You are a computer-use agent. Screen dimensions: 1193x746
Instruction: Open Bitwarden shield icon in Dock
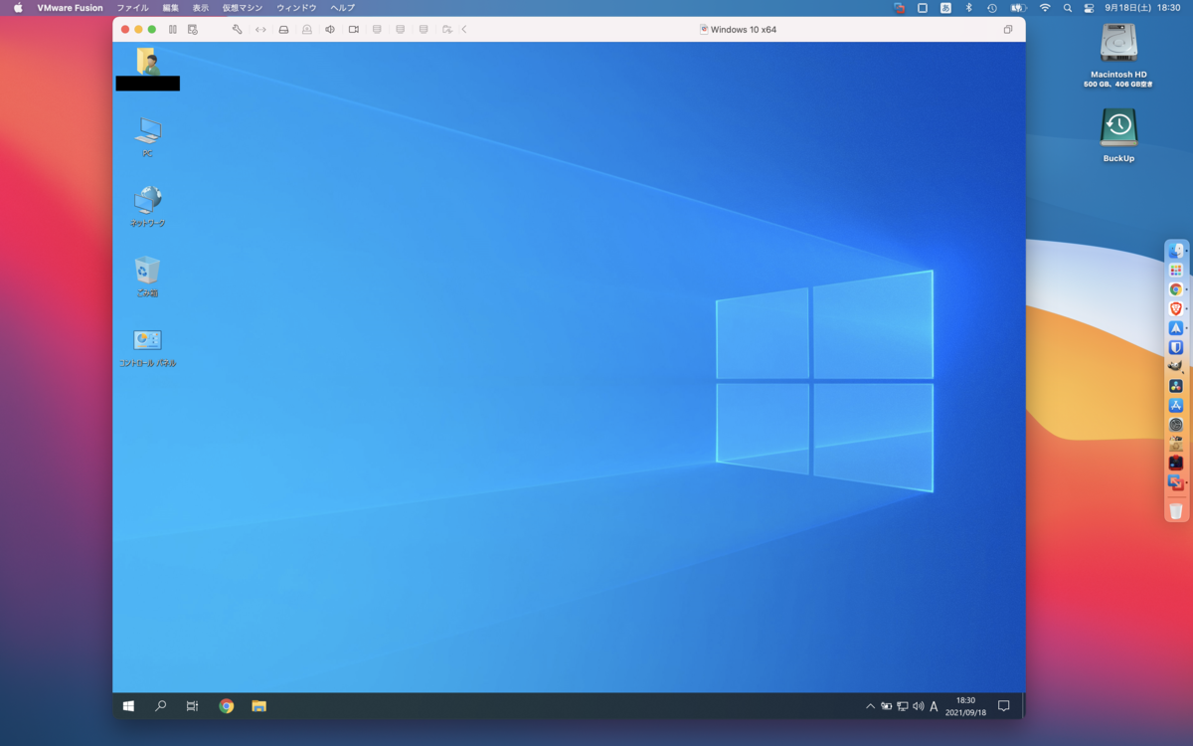click(x=1176, y=347)
